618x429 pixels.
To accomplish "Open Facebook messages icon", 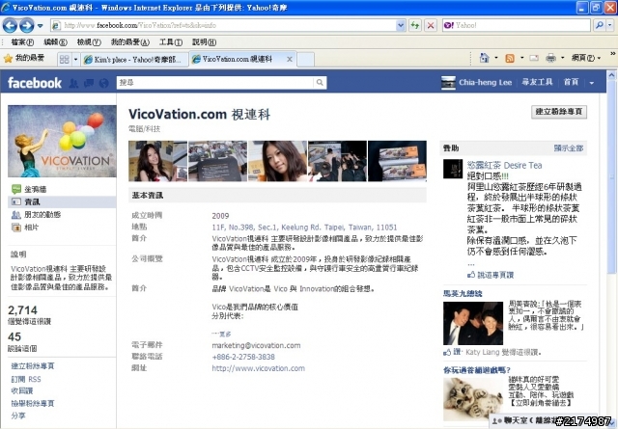I will pos(89,83).
